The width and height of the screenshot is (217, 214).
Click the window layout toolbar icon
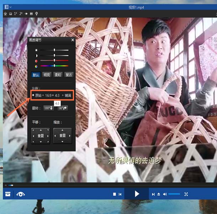pos(31,14)
